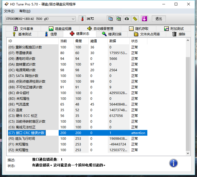The width and height of the screenshot is (197, 177).
Task: Click the vertical scrollbar thumb
Action: (x=188, y=104)
